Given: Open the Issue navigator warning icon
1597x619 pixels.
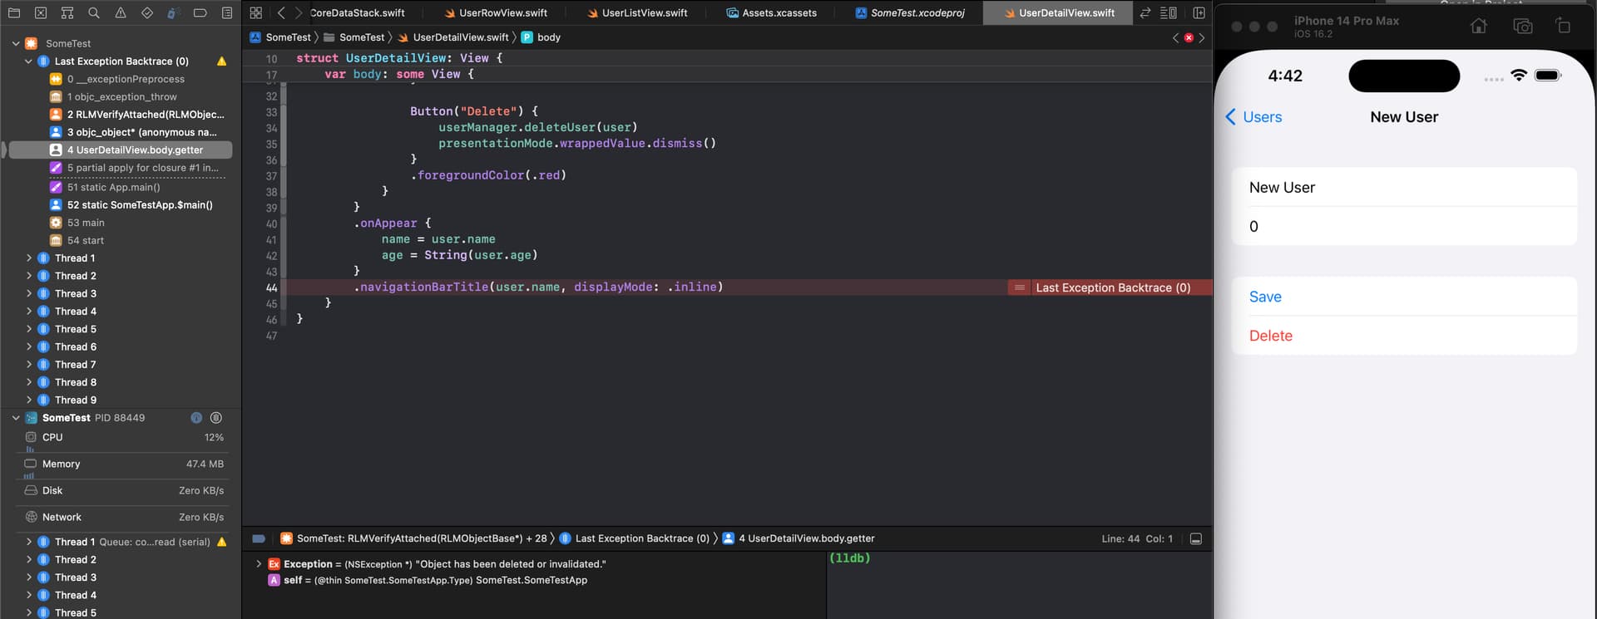Looking at the screenshot, I should tap(121, 12).
